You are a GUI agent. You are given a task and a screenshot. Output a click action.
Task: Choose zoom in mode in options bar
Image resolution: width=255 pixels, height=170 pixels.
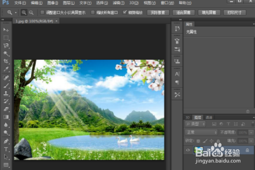point(24,13)
